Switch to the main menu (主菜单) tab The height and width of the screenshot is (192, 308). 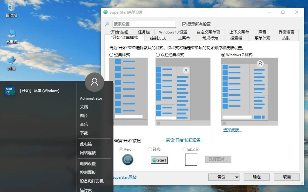tap(184, 38)
